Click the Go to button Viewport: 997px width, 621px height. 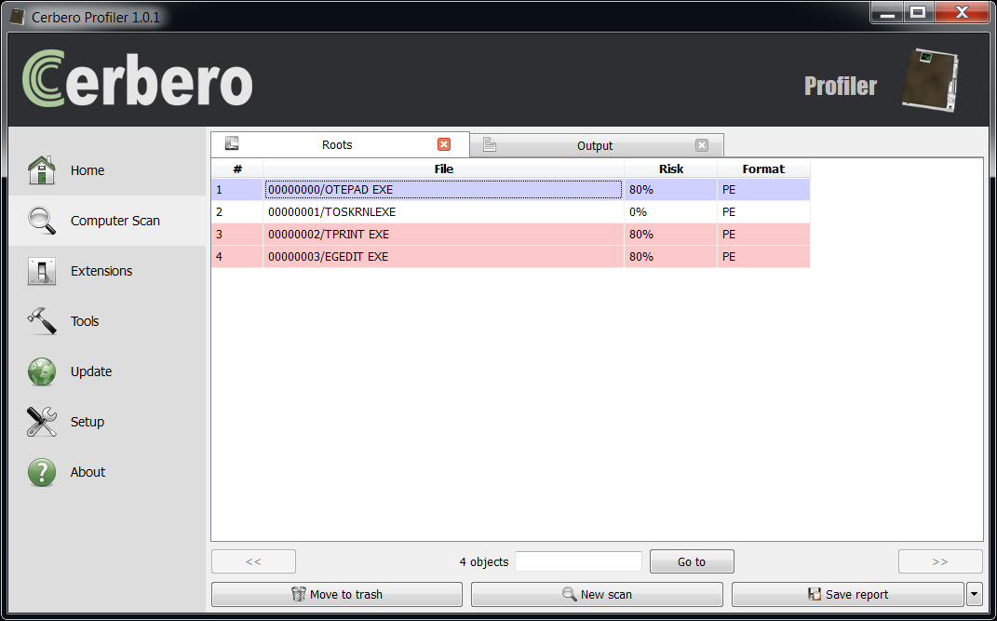[692, 562]
